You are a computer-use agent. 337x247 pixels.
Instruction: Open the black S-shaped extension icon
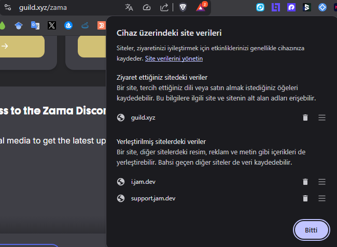pyautogui.click(x=307, y=7)
